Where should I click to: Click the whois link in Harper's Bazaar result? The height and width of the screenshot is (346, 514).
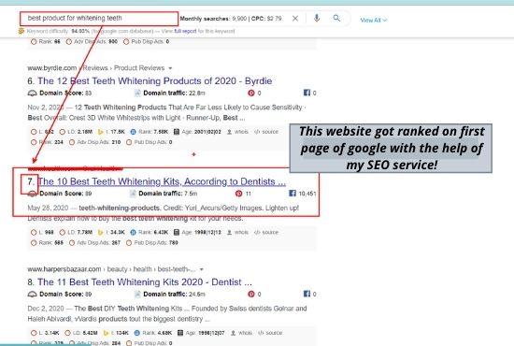pos(242,333)
